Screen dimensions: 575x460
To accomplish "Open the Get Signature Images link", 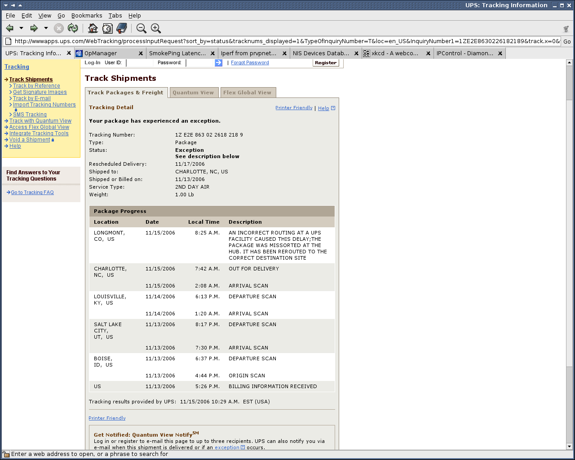I will pyautogui.click(x=40, y=92).
